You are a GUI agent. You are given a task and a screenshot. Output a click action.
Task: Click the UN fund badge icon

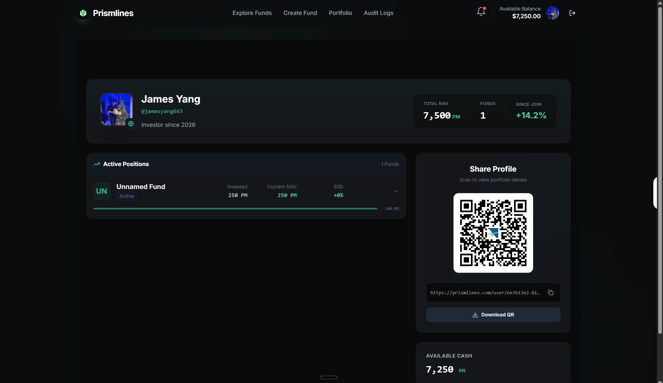coord(101,191)
